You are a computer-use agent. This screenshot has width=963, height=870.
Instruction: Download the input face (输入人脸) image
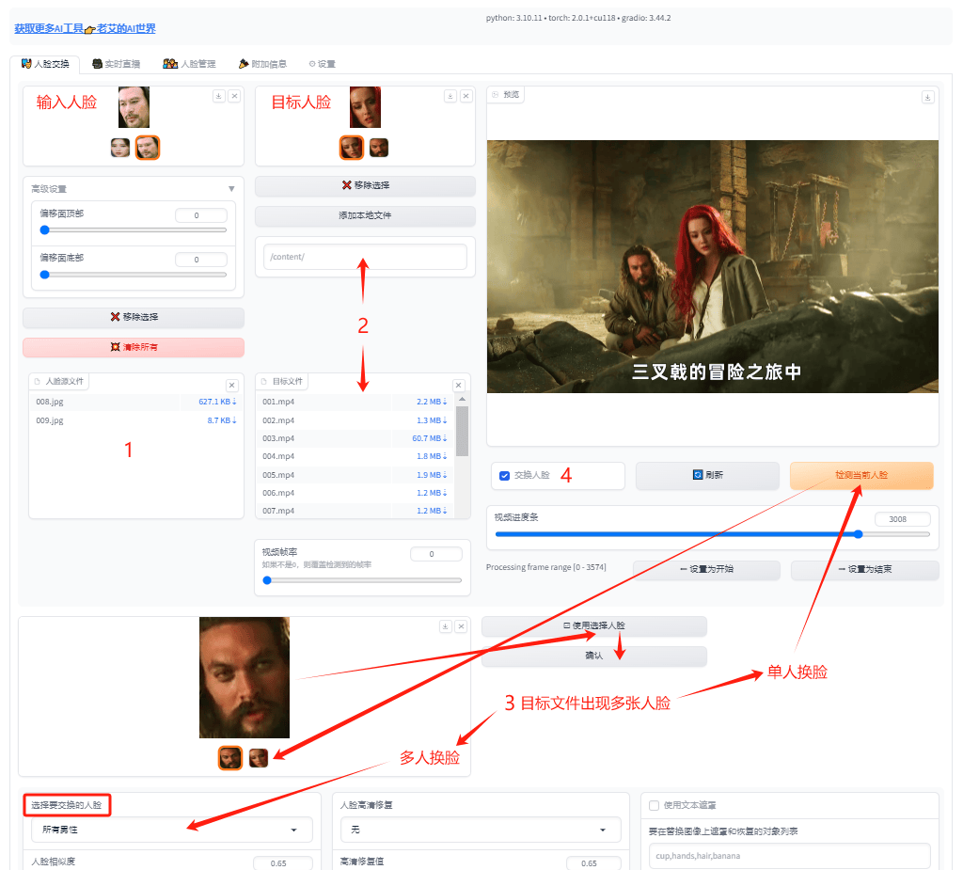[x=218, y=96]
